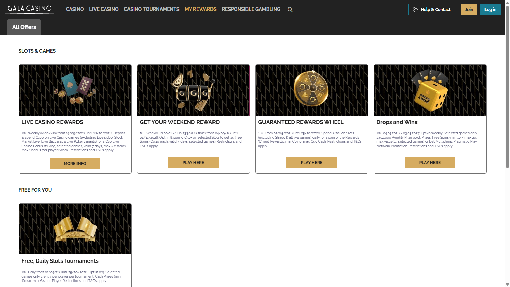The height and width of the screenshot is (287, 510).
Task: Click Play Here under Drops and Wins
Action: pos(430,163)
